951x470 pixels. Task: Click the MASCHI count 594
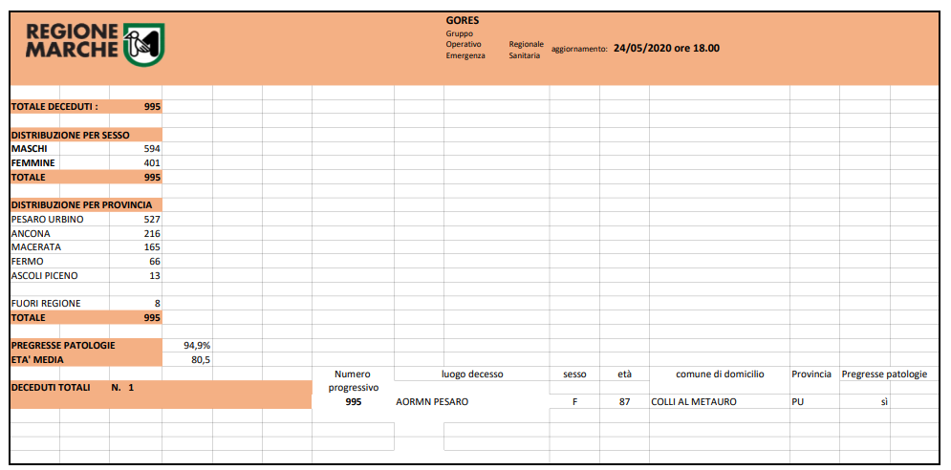[152, 149]
